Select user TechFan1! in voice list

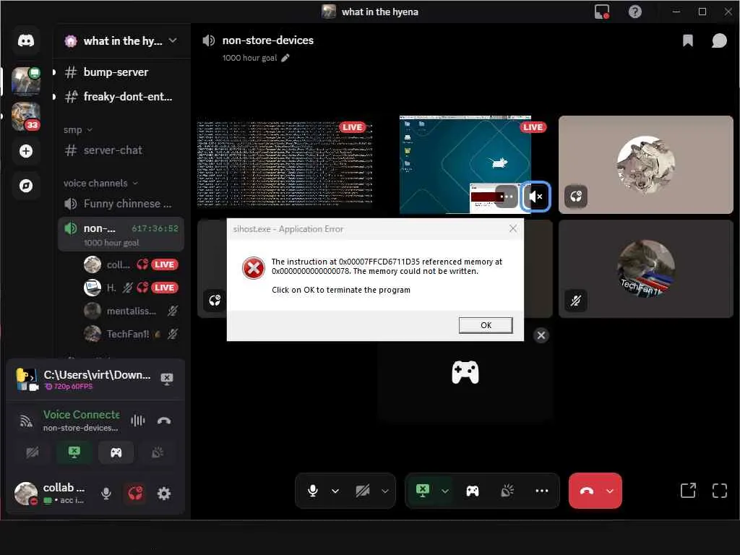coord(132,334)
